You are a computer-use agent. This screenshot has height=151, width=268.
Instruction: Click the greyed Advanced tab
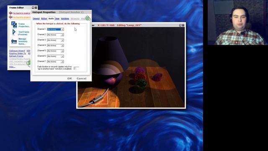pos(75,18)
